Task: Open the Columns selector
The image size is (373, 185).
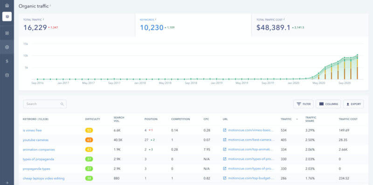Action: pyautogui.click(x=328, y=104)
